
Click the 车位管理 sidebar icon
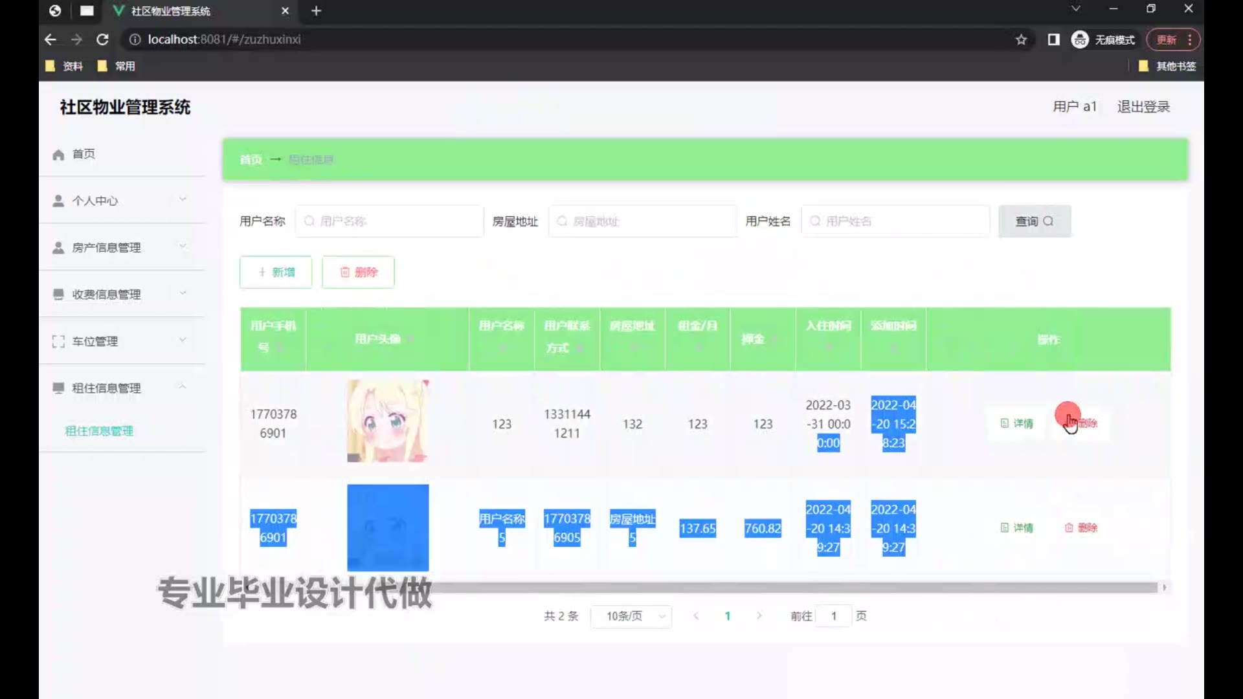tap(58, 341)
